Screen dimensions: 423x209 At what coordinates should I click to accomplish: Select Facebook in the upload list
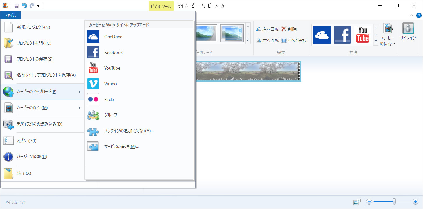click(113, 53)
